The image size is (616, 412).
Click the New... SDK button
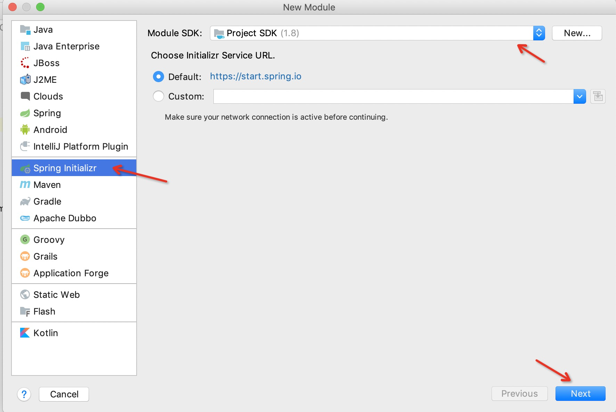coord(577,33)
